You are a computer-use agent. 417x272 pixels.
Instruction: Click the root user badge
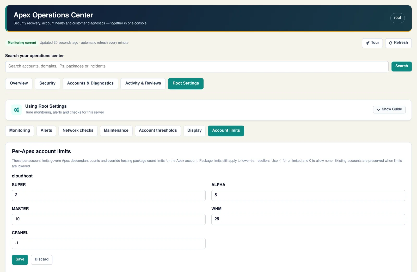397,18
